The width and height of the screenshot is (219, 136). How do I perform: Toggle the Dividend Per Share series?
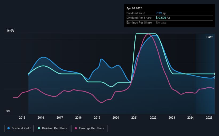coord(53,129)
